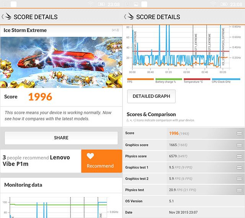The image size is (245, 218).
Task: Tap the comparison icon for Graphics test 2
Action: coord(239,179)
